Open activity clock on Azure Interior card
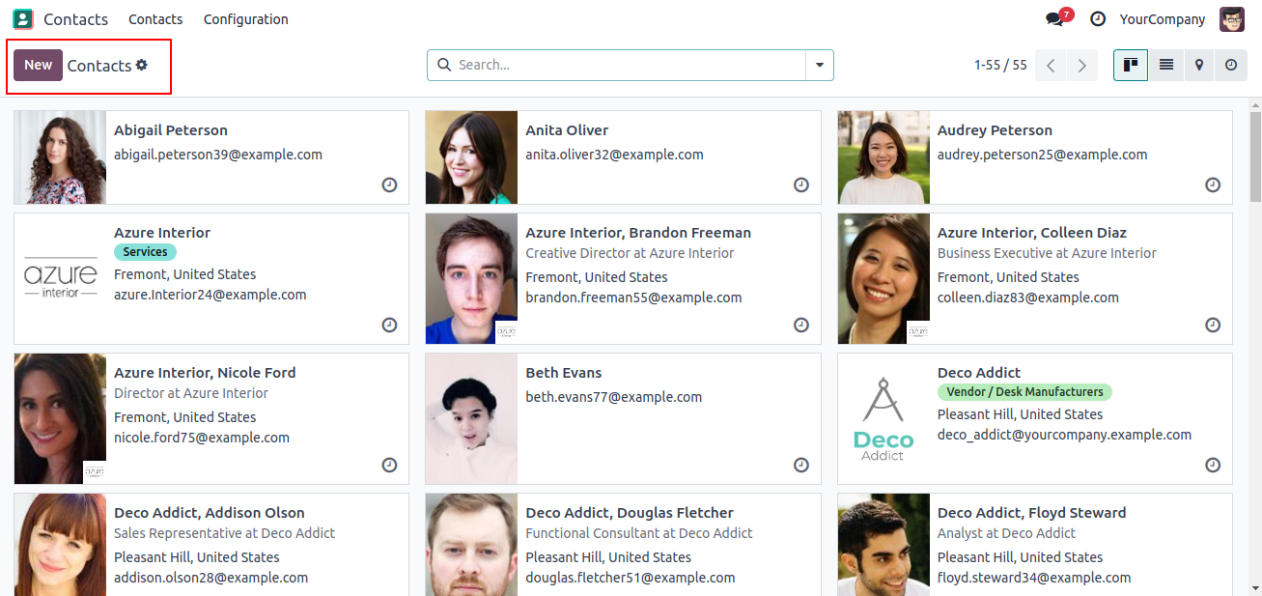The height and width of the screenshot is (596, 1262). tap(389, 325)
